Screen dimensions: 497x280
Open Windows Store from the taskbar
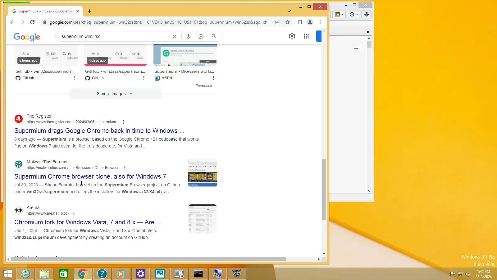coord(64,274)
